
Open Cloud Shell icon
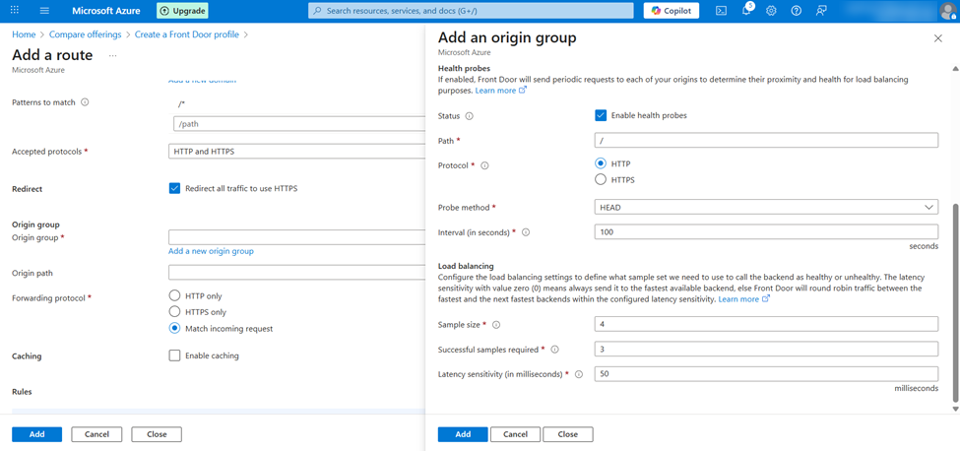click(722, 11)
